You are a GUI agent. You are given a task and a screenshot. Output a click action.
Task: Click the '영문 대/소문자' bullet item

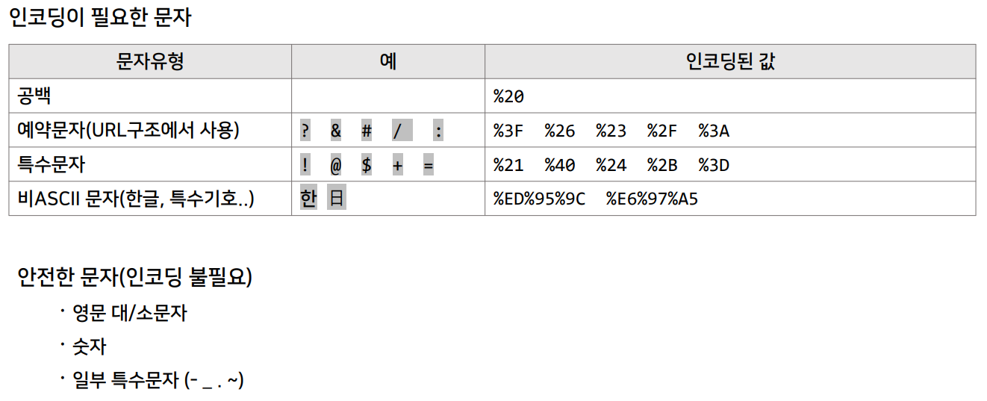pos(129,313)
